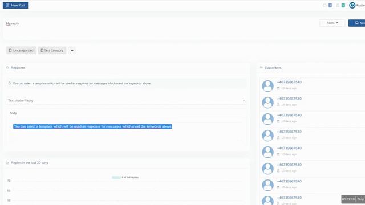Image resolution: width=365 pixels, height=205 pixels.
Task: Click into the highlighted body text area
Action: pyautogui.click(x=92, y=126)
